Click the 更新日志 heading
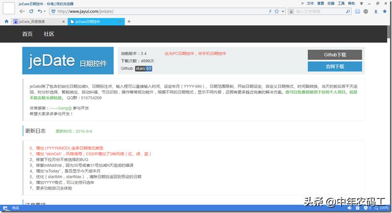This screenshot has height=213, width=392. pyautogui.click(x=35, y=131)
